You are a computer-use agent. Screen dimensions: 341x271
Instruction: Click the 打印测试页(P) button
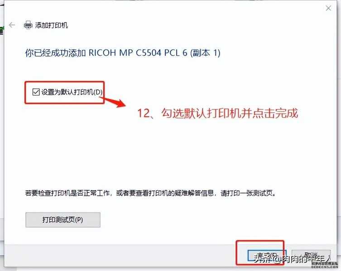(x=63, y=220)
